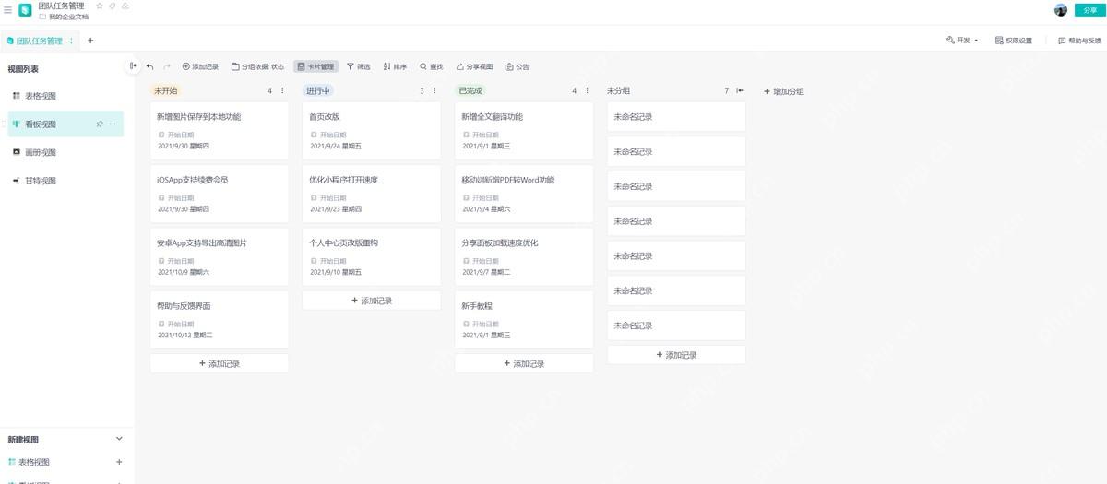Open 帮助与反馈 in the top bar
Viewport: 1107px width, 484px height.
click(1079, 41)
